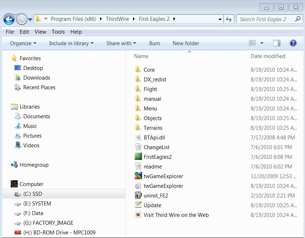
Task: Select Homegroup
Action: (x=34, y=165)
